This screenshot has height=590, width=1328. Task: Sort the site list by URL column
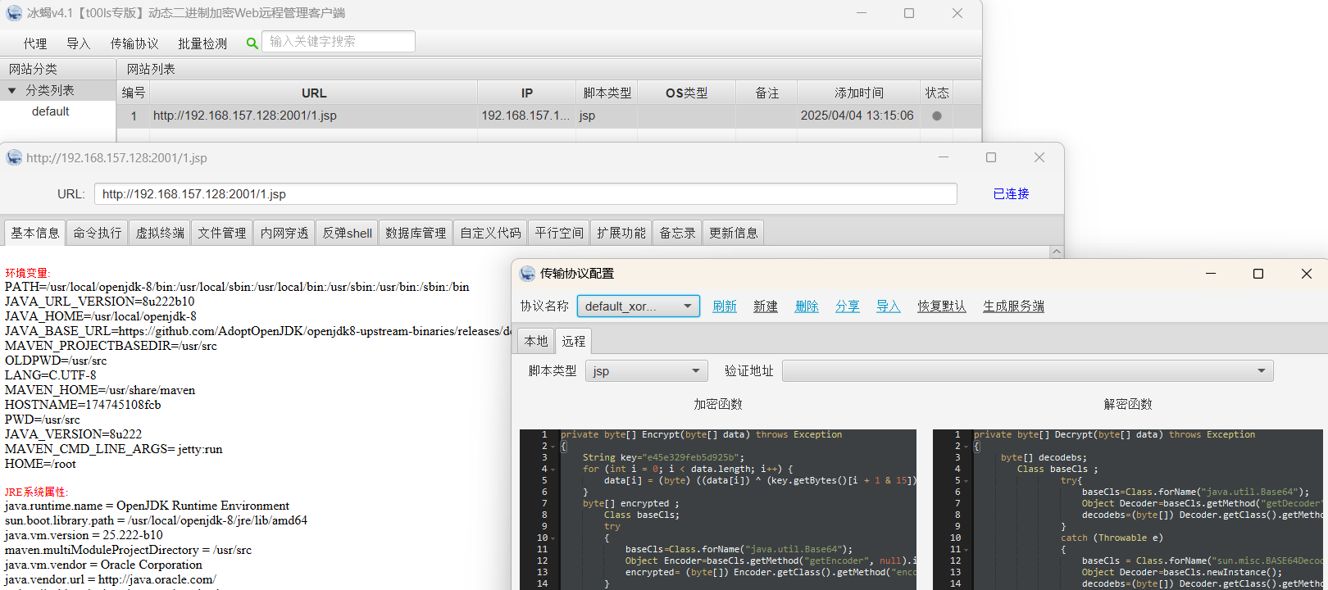(314, 93)
